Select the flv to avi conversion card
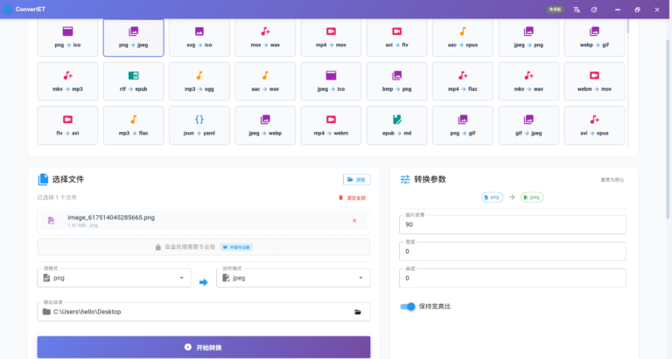Image resolution: width=672 pixels, height=359 pixels. (x=67, y=126)
